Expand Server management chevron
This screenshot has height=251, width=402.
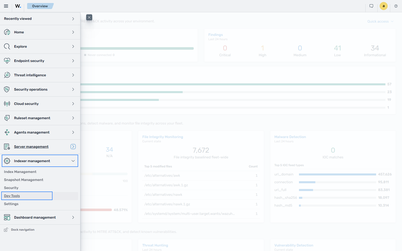[73, 147]
